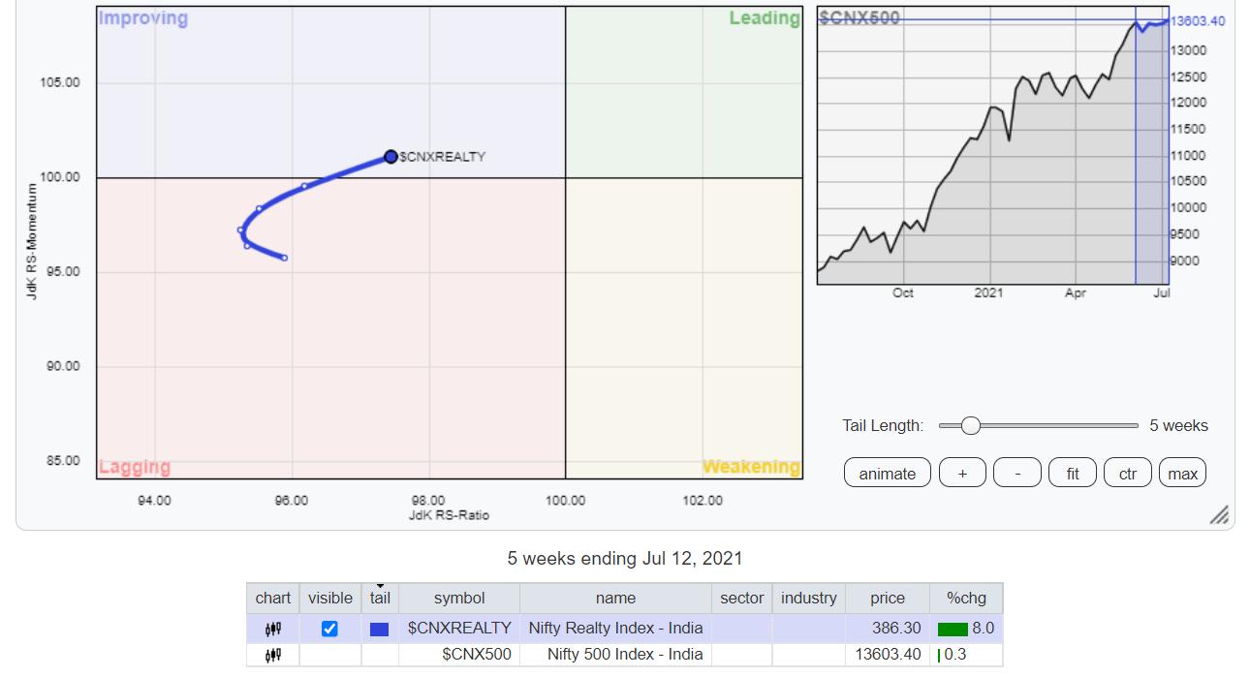Sort by the price column header
The width and height of the screenshot is (1250, 677).
coord(887,599)
